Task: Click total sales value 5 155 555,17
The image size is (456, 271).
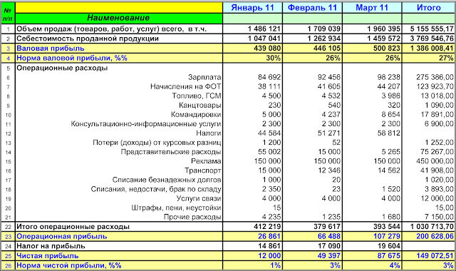Action: pyautogui.click(x=432, y=29)
